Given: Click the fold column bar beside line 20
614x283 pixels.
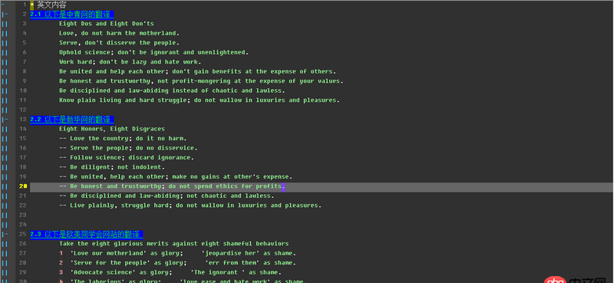Looking at the screenshot, I should coord(5,186).
